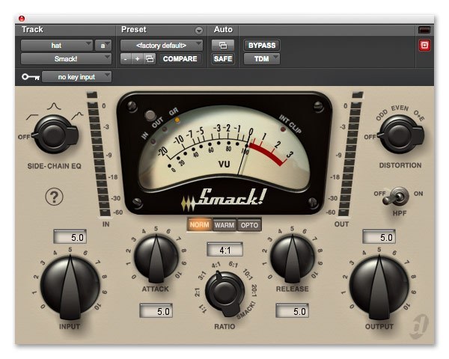Viewport: 449px width, 359px height.
Task: Click the preset settings copy icon beside Compare
Action: [x=150, y=58]
